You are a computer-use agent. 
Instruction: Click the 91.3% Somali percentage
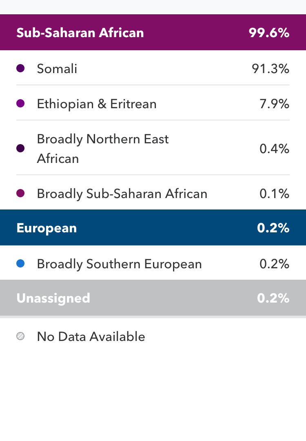tap(270, 69)
